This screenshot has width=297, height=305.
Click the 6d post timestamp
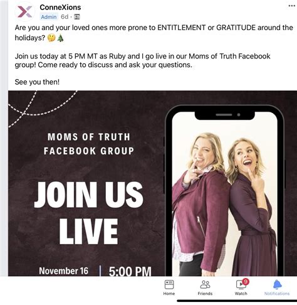click(65, 17)
